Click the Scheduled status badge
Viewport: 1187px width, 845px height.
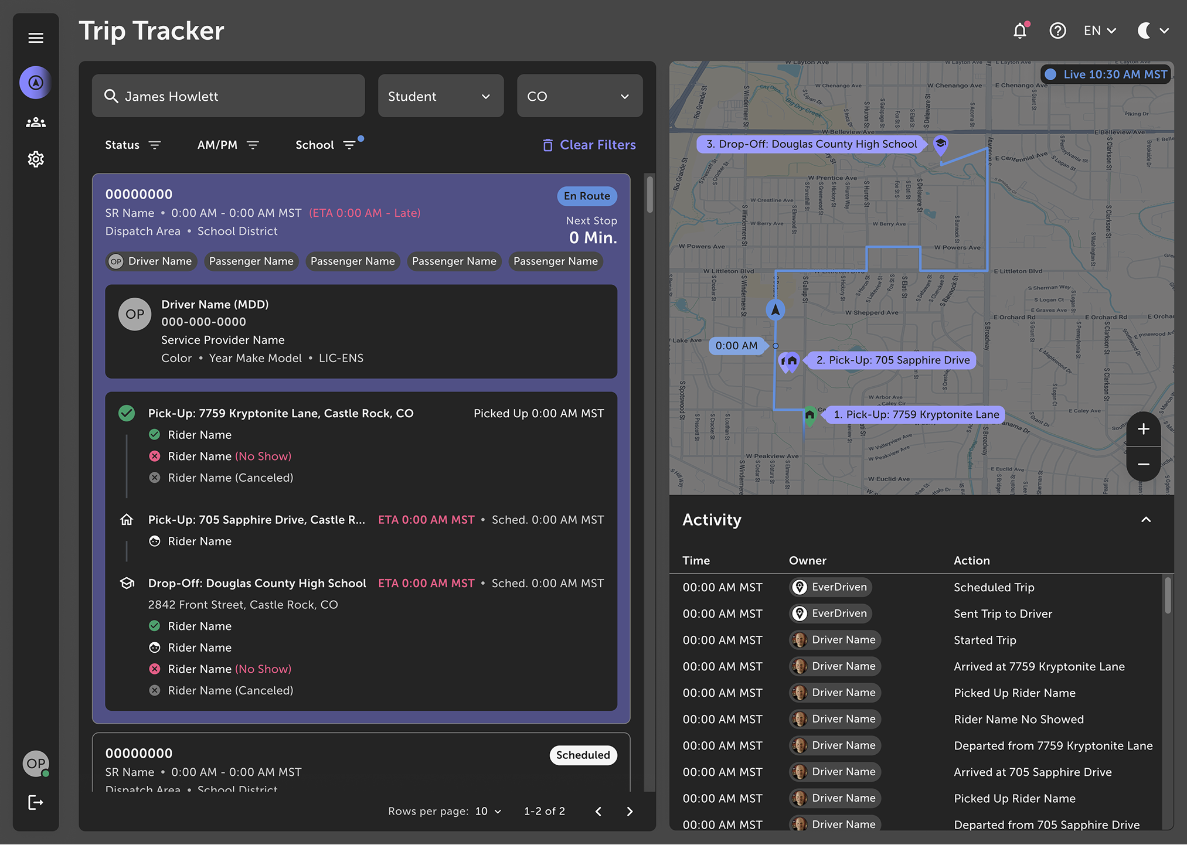click(x=583, y=755)
